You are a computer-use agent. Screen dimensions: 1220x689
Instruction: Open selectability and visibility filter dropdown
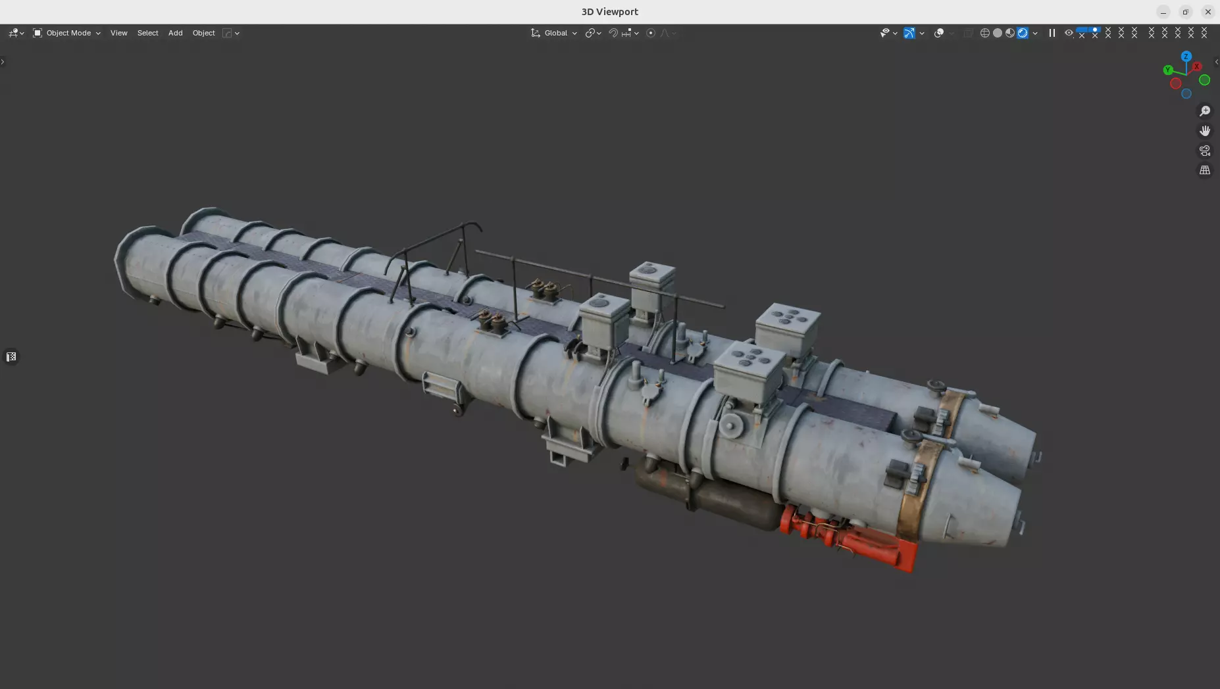click(x=889, y=33)
